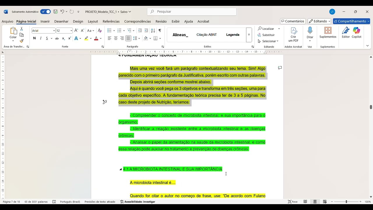Click the Crie um PDF Acrobat icon
This screenshot has width=373, height=210.
point(293,34)
